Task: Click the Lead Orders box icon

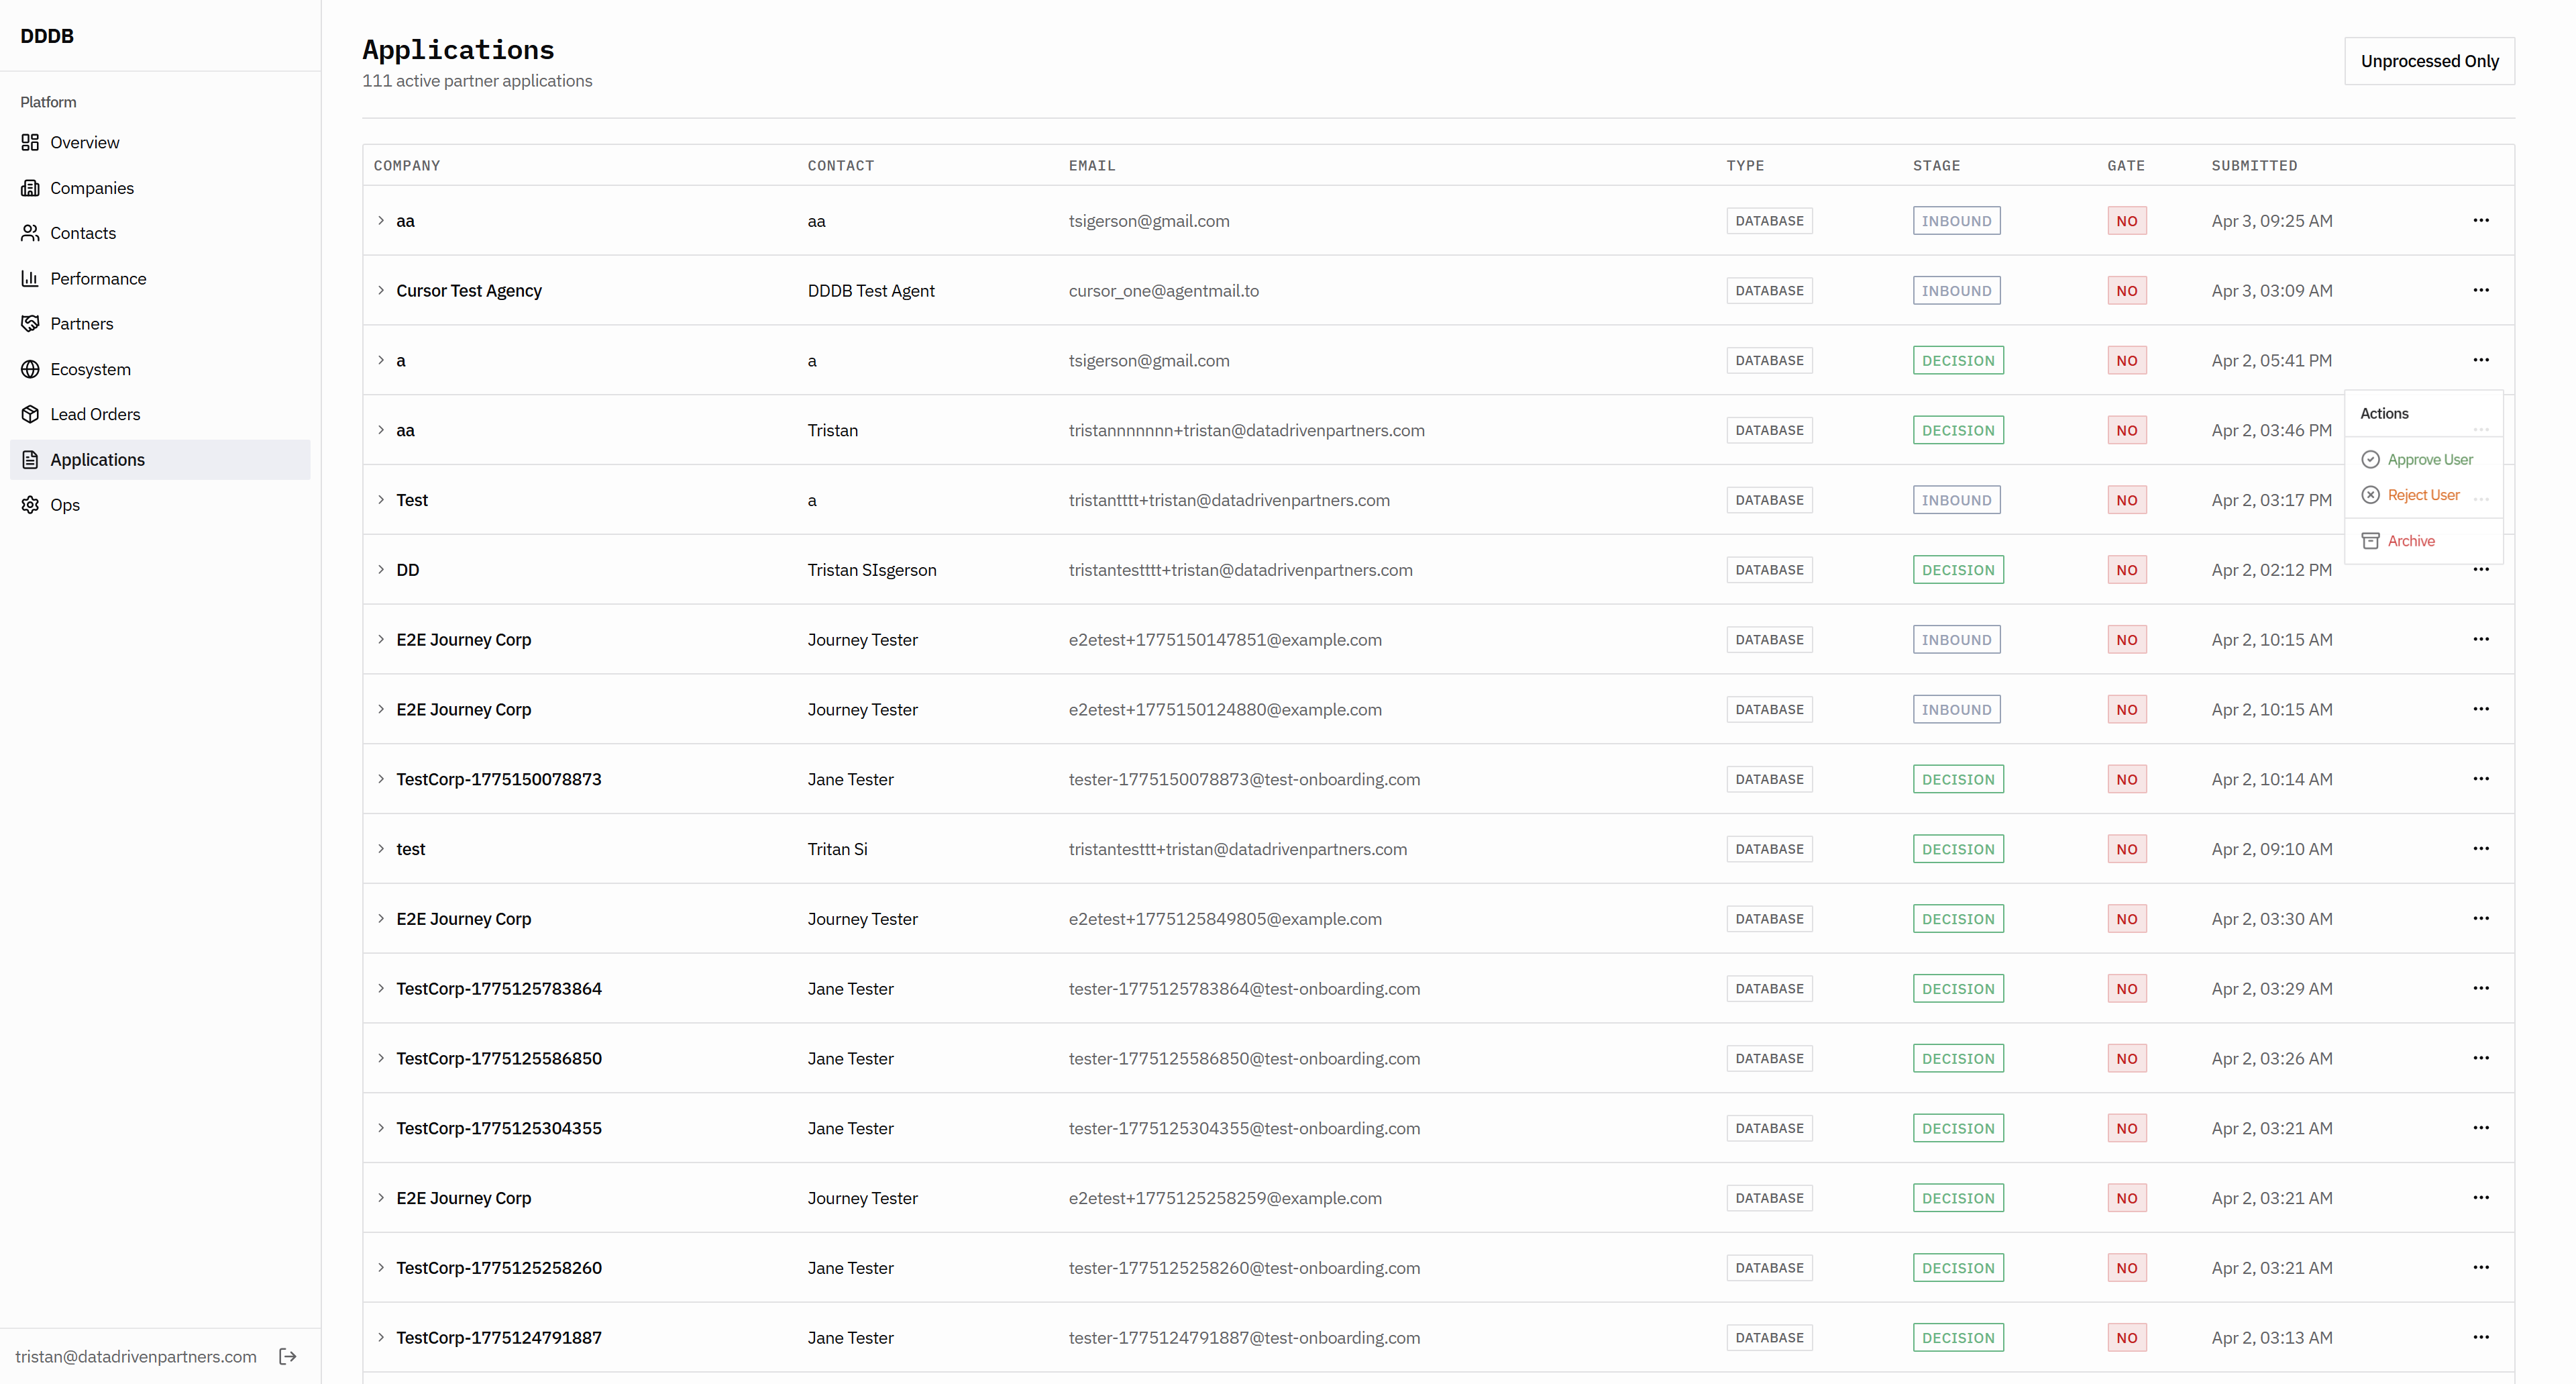Action: 30,414
